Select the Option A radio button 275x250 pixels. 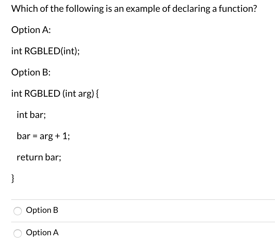pyautogui.click(x=18, y=233)
